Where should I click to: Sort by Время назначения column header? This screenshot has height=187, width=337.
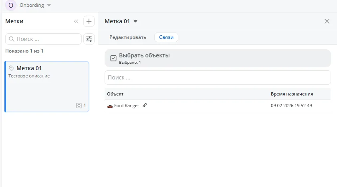tap(292, 94)
